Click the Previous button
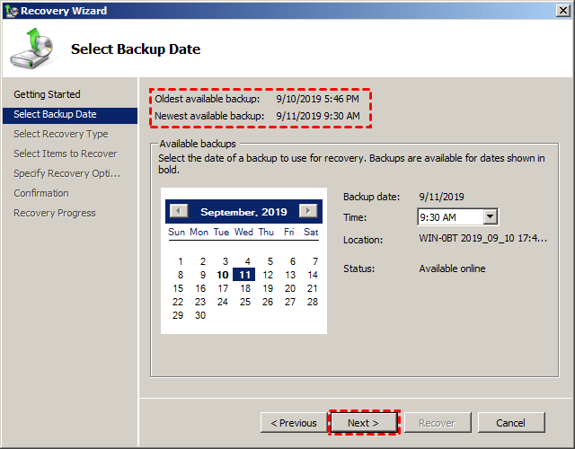This screenshot has width=575, height=449. click(293, 423)
